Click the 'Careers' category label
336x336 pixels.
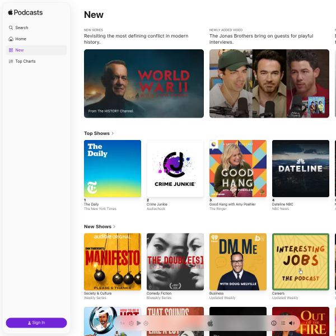[278, 293]
